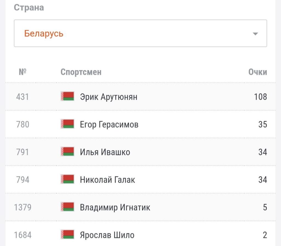Click the Очки points column header

pyautogui.click(x=257, y=72)
